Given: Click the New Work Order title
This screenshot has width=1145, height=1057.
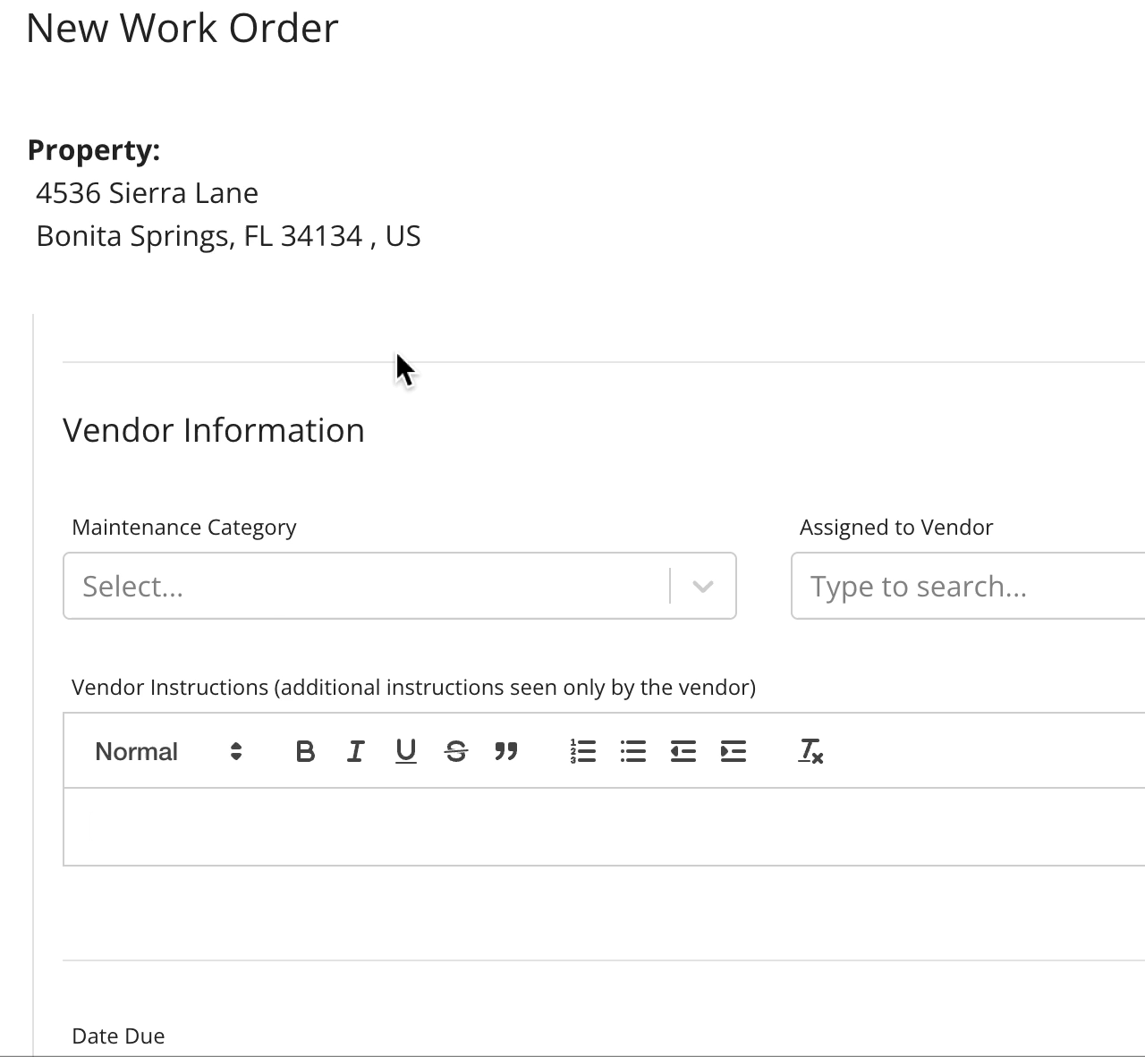Looking at the screenshot, I should click(x=183, y=28).
